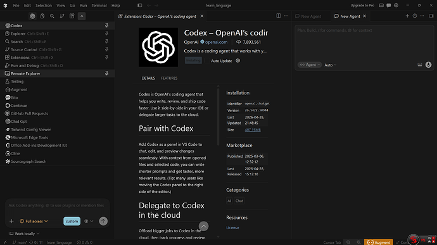Image resolution: width=437 pixels, height=245 pixels.
Task: Open Source Control branch icon in activity bar
Action: pyautogui.click(x=62, y=16)
